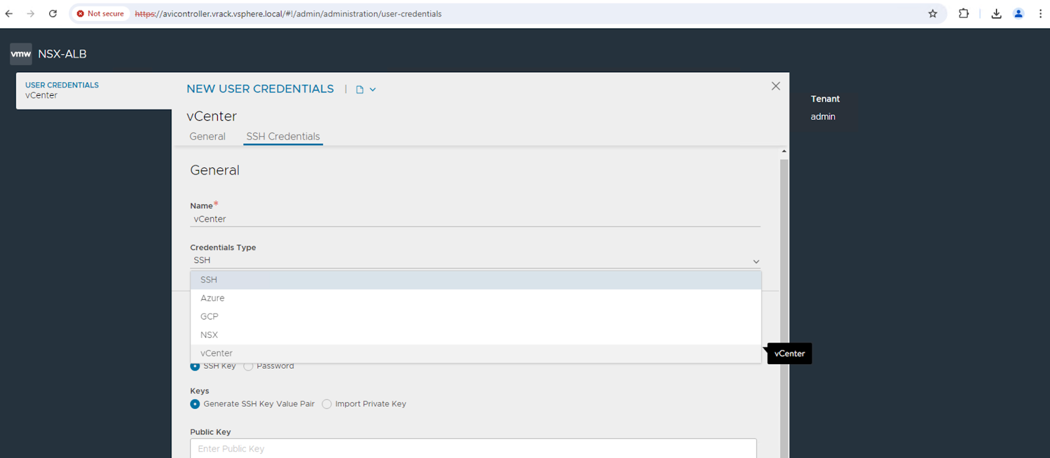Choose vCenter from the credentials type list
The image size is (1050, 458).
coord(476,353)
